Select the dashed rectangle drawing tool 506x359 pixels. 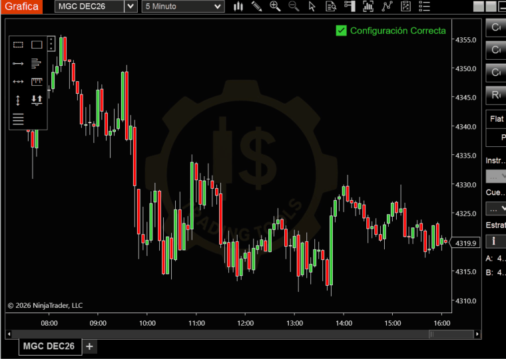coord(18,45)
